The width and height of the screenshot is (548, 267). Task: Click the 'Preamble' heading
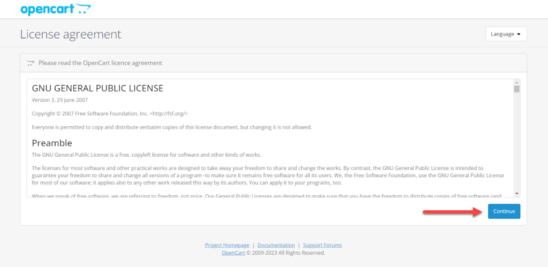(x=52, y=143)
